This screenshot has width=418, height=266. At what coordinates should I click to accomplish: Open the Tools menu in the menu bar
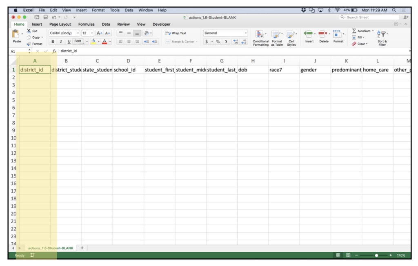115,10
